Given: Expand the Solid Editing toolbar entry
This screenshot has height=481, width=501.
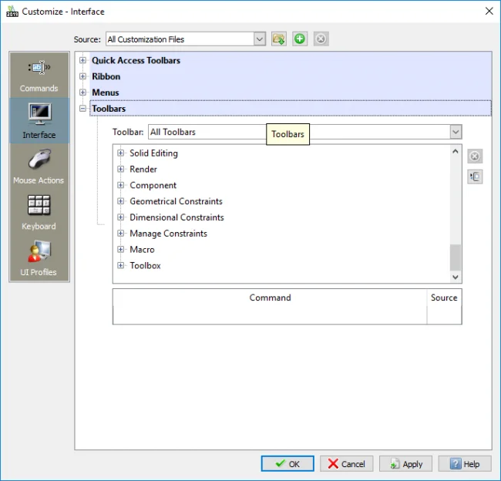Looking at the screenshot, I should (x=121, y=153).
